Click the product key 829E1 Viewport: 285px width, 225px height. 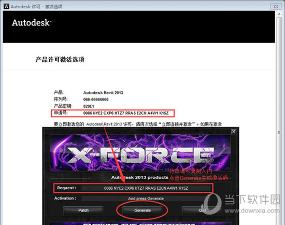click(x=89, y=106)
